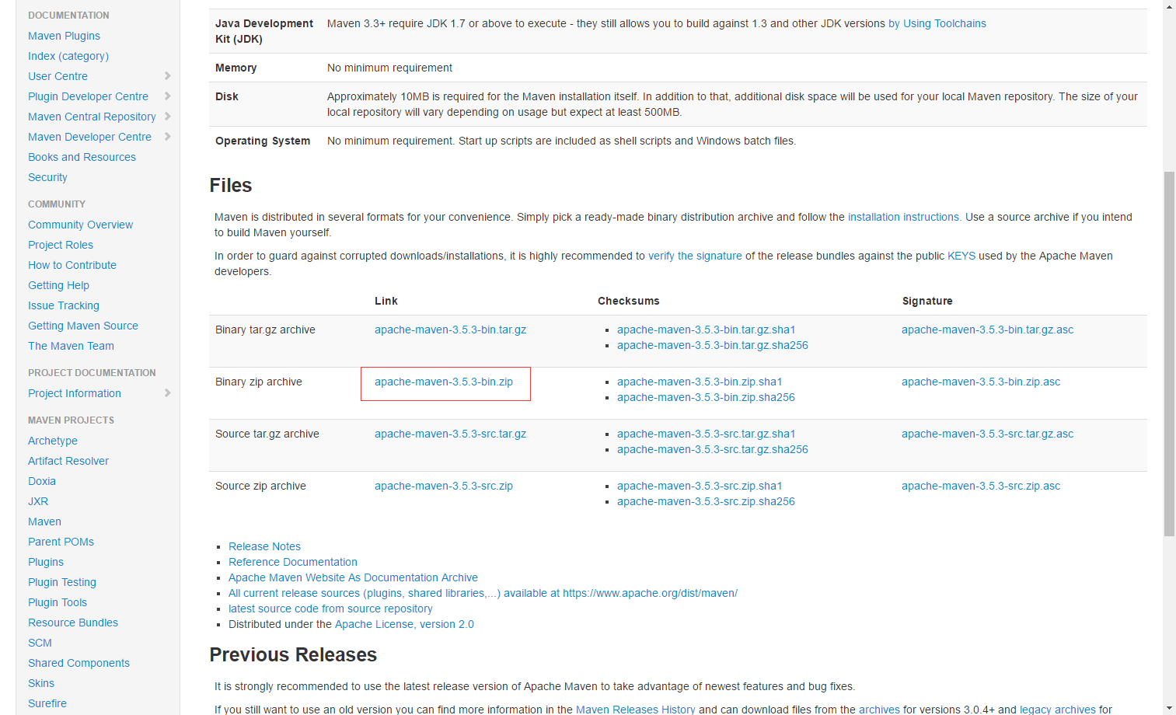This screenshot has width=1176, height=715.
Task: Expand the Maven Developer Centre arrow
Action: [167, 137]
